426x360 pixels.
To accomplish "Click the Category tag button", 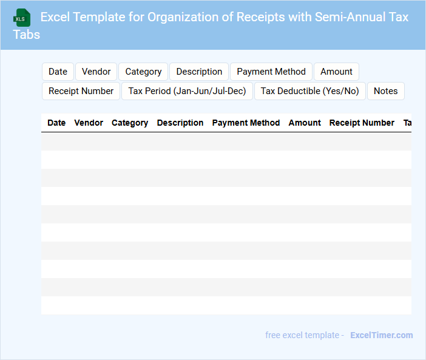I will coord(143,72).
